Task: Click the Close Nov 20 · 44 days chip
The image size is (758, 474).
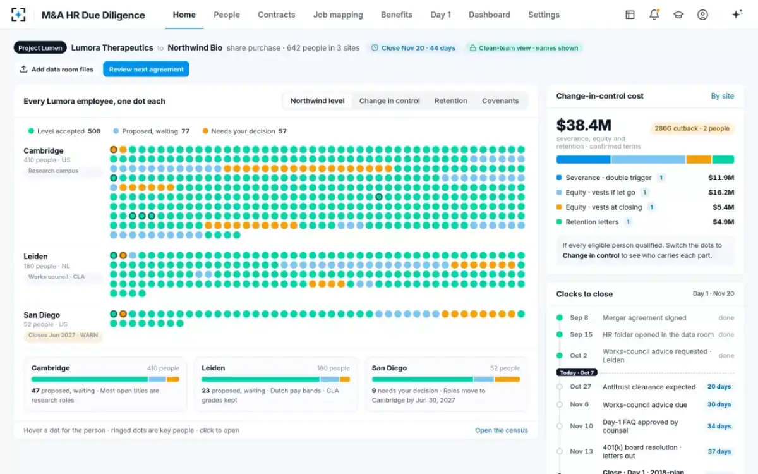Action: [414, 48]
